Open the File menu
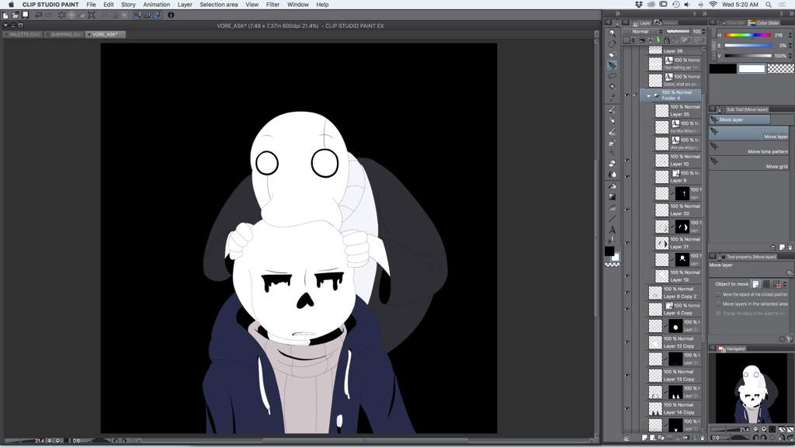795x447 pixels. [x=92, y=5]
